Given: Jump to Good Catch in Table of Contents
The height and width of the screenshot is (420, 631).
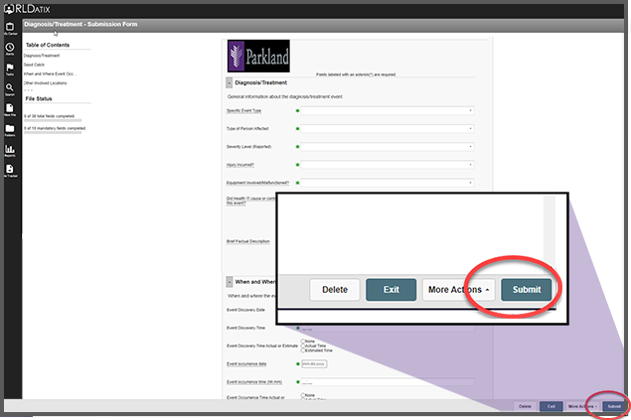Looking at the screenshot, I should pos(34,65).
